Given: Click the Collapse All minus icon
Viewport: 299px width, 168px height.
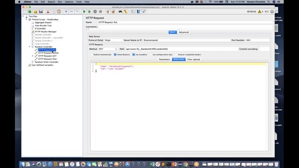Looking at the screenshot, I should pos(71,12).
